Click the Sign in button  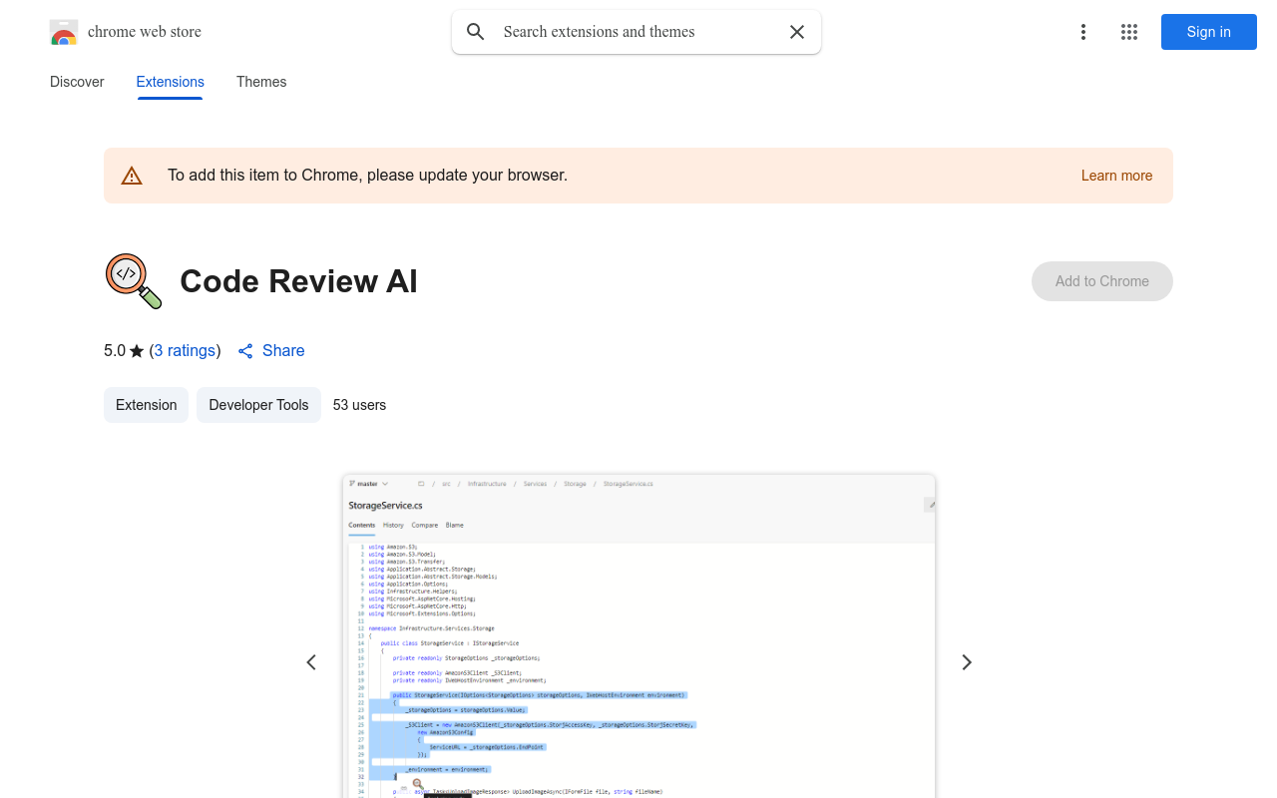[1209, 32]
